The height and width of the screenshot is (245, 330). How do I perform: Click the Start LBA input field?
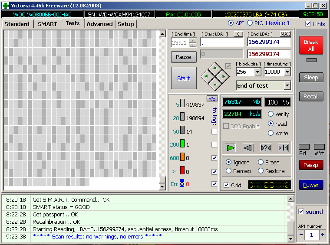221,42
